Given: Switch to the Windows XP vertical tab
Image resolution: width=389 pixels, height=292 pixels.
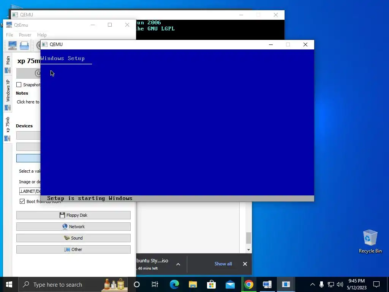Looking at the screenshot, I should (x=8, y=94).
